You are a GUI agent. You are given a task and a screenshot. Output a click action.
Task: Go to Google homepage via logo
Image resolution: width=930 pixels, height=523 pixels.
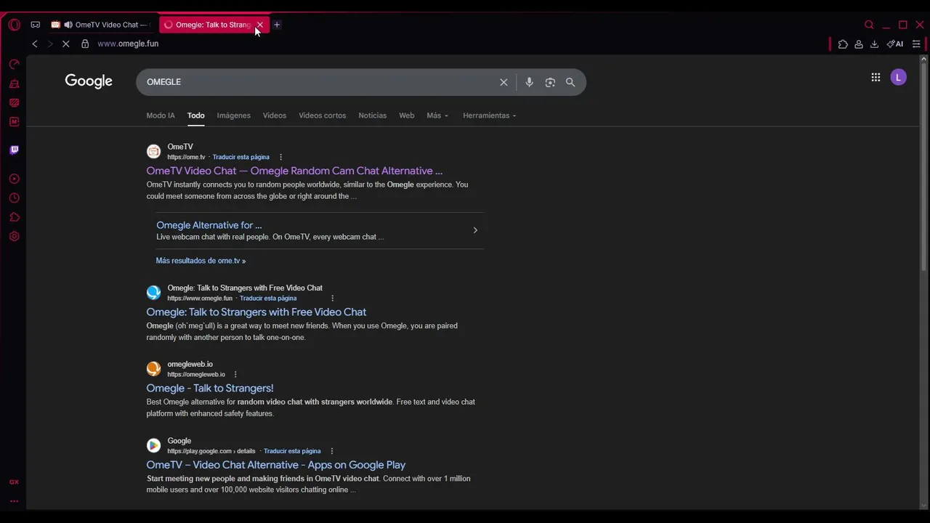click(x=89, y=81)
